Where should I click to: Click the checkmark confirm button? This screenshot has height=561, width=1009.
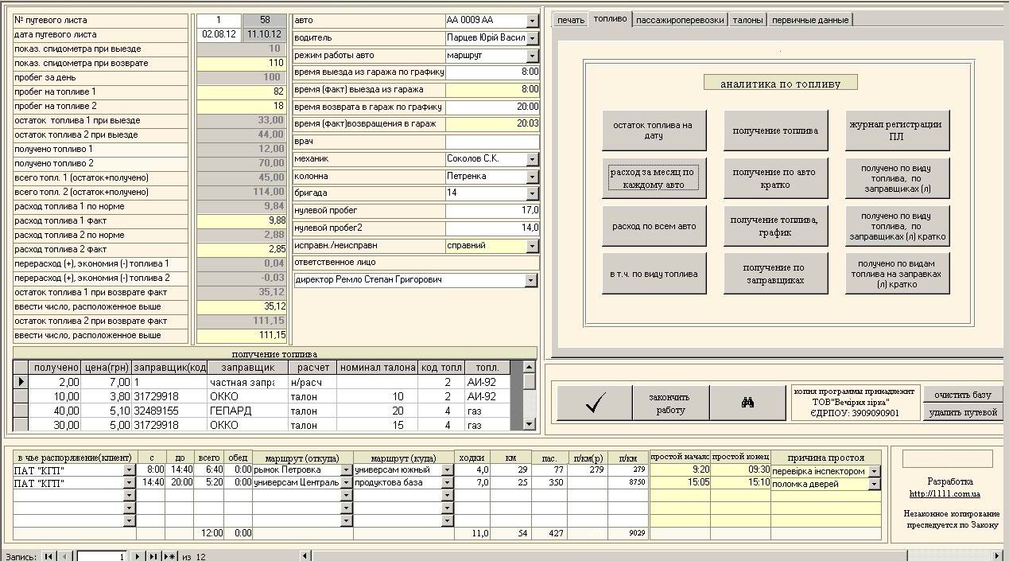click(x=594, y=403)
